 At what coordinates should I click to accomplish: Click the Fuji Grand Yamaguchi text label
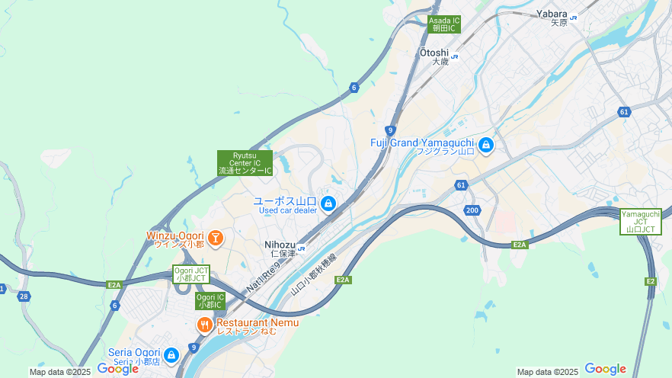422,143
